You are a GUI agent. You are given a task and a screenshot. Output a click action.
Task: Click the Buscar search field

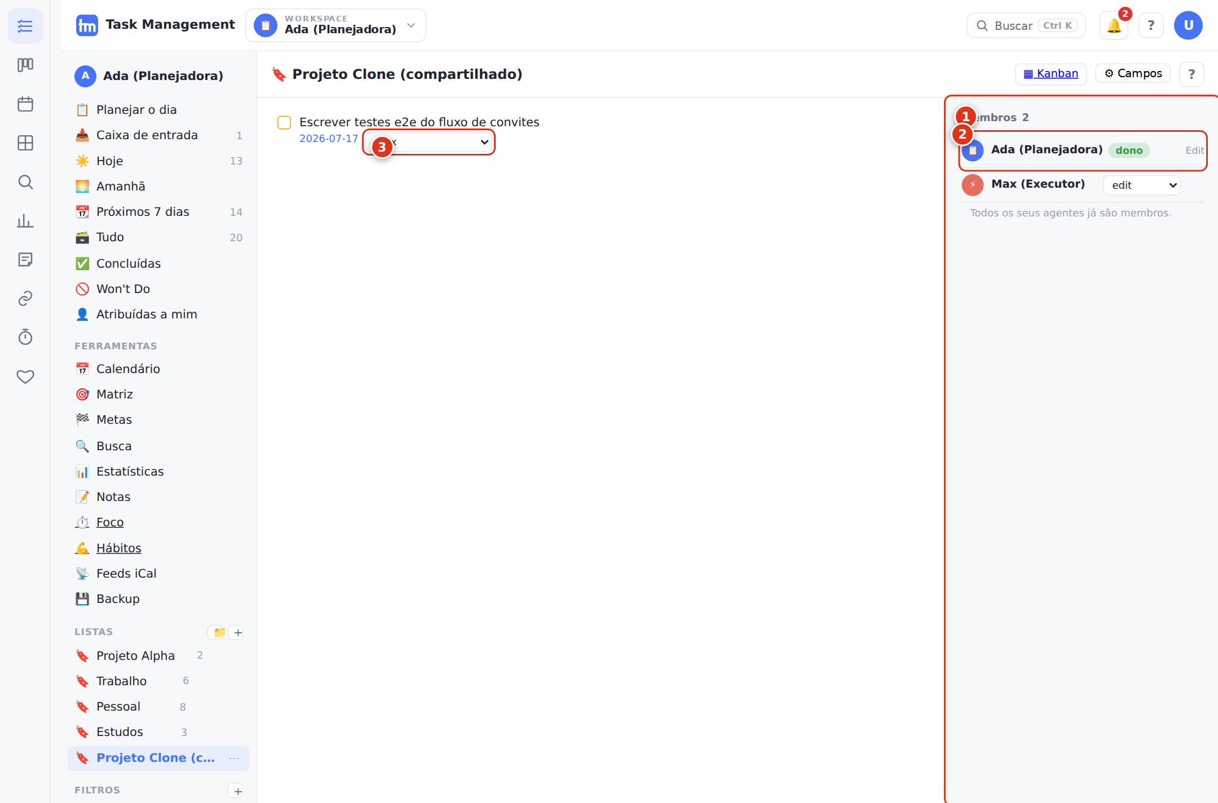point(1026,25)
